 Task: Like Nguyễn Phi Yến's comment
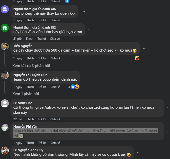pos(30,143)
